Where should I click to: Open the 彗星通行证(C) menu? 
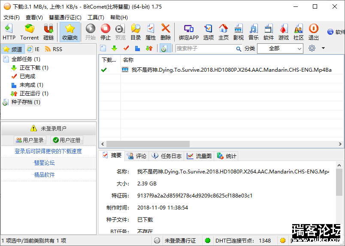(65, 18)
